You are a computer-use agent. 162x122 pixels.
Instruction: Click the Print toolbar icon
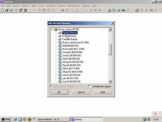pos(16,10)
